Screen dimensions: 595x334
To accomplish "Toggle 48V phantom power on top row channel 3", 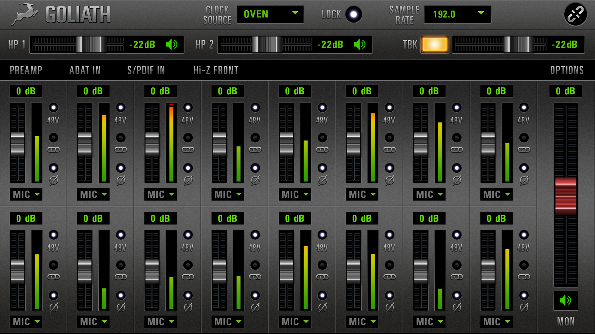I will pyautogui.click(x=188, y=108).
